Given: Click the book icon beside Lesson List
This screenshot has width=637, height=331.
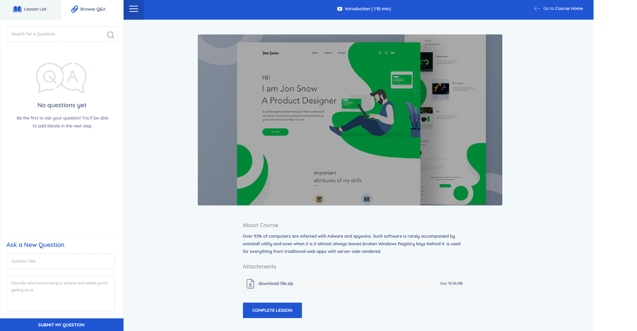Looking at the screenshot, I should pyautogui.click(x=17, y=9).
